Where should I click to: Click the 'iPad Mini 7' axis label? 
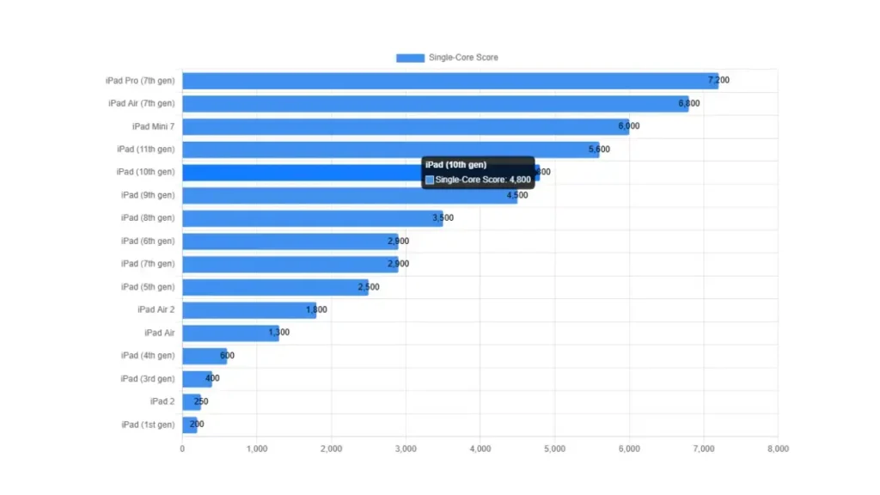point(153,126)
